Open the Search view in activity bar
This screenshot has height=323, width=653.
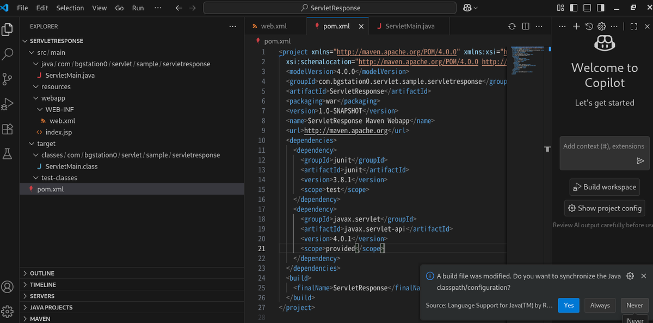[x=8, y=54]
